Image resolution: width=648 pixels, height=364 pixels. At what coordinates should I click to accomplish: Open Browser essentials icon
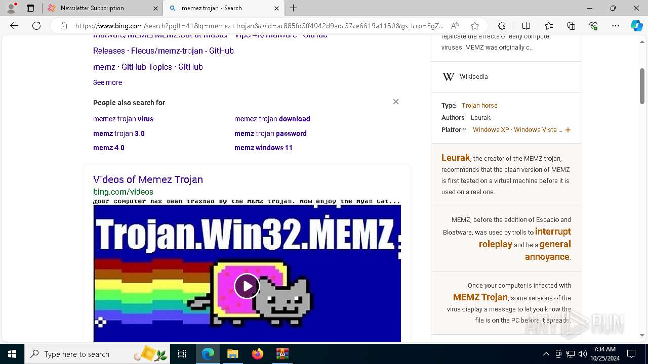pyautogui.click(x=593, y=26)
